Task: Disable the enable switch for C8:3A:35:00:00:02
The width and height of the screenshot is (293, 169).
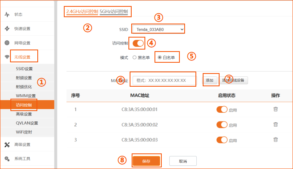Action: (x=222, y=124)
